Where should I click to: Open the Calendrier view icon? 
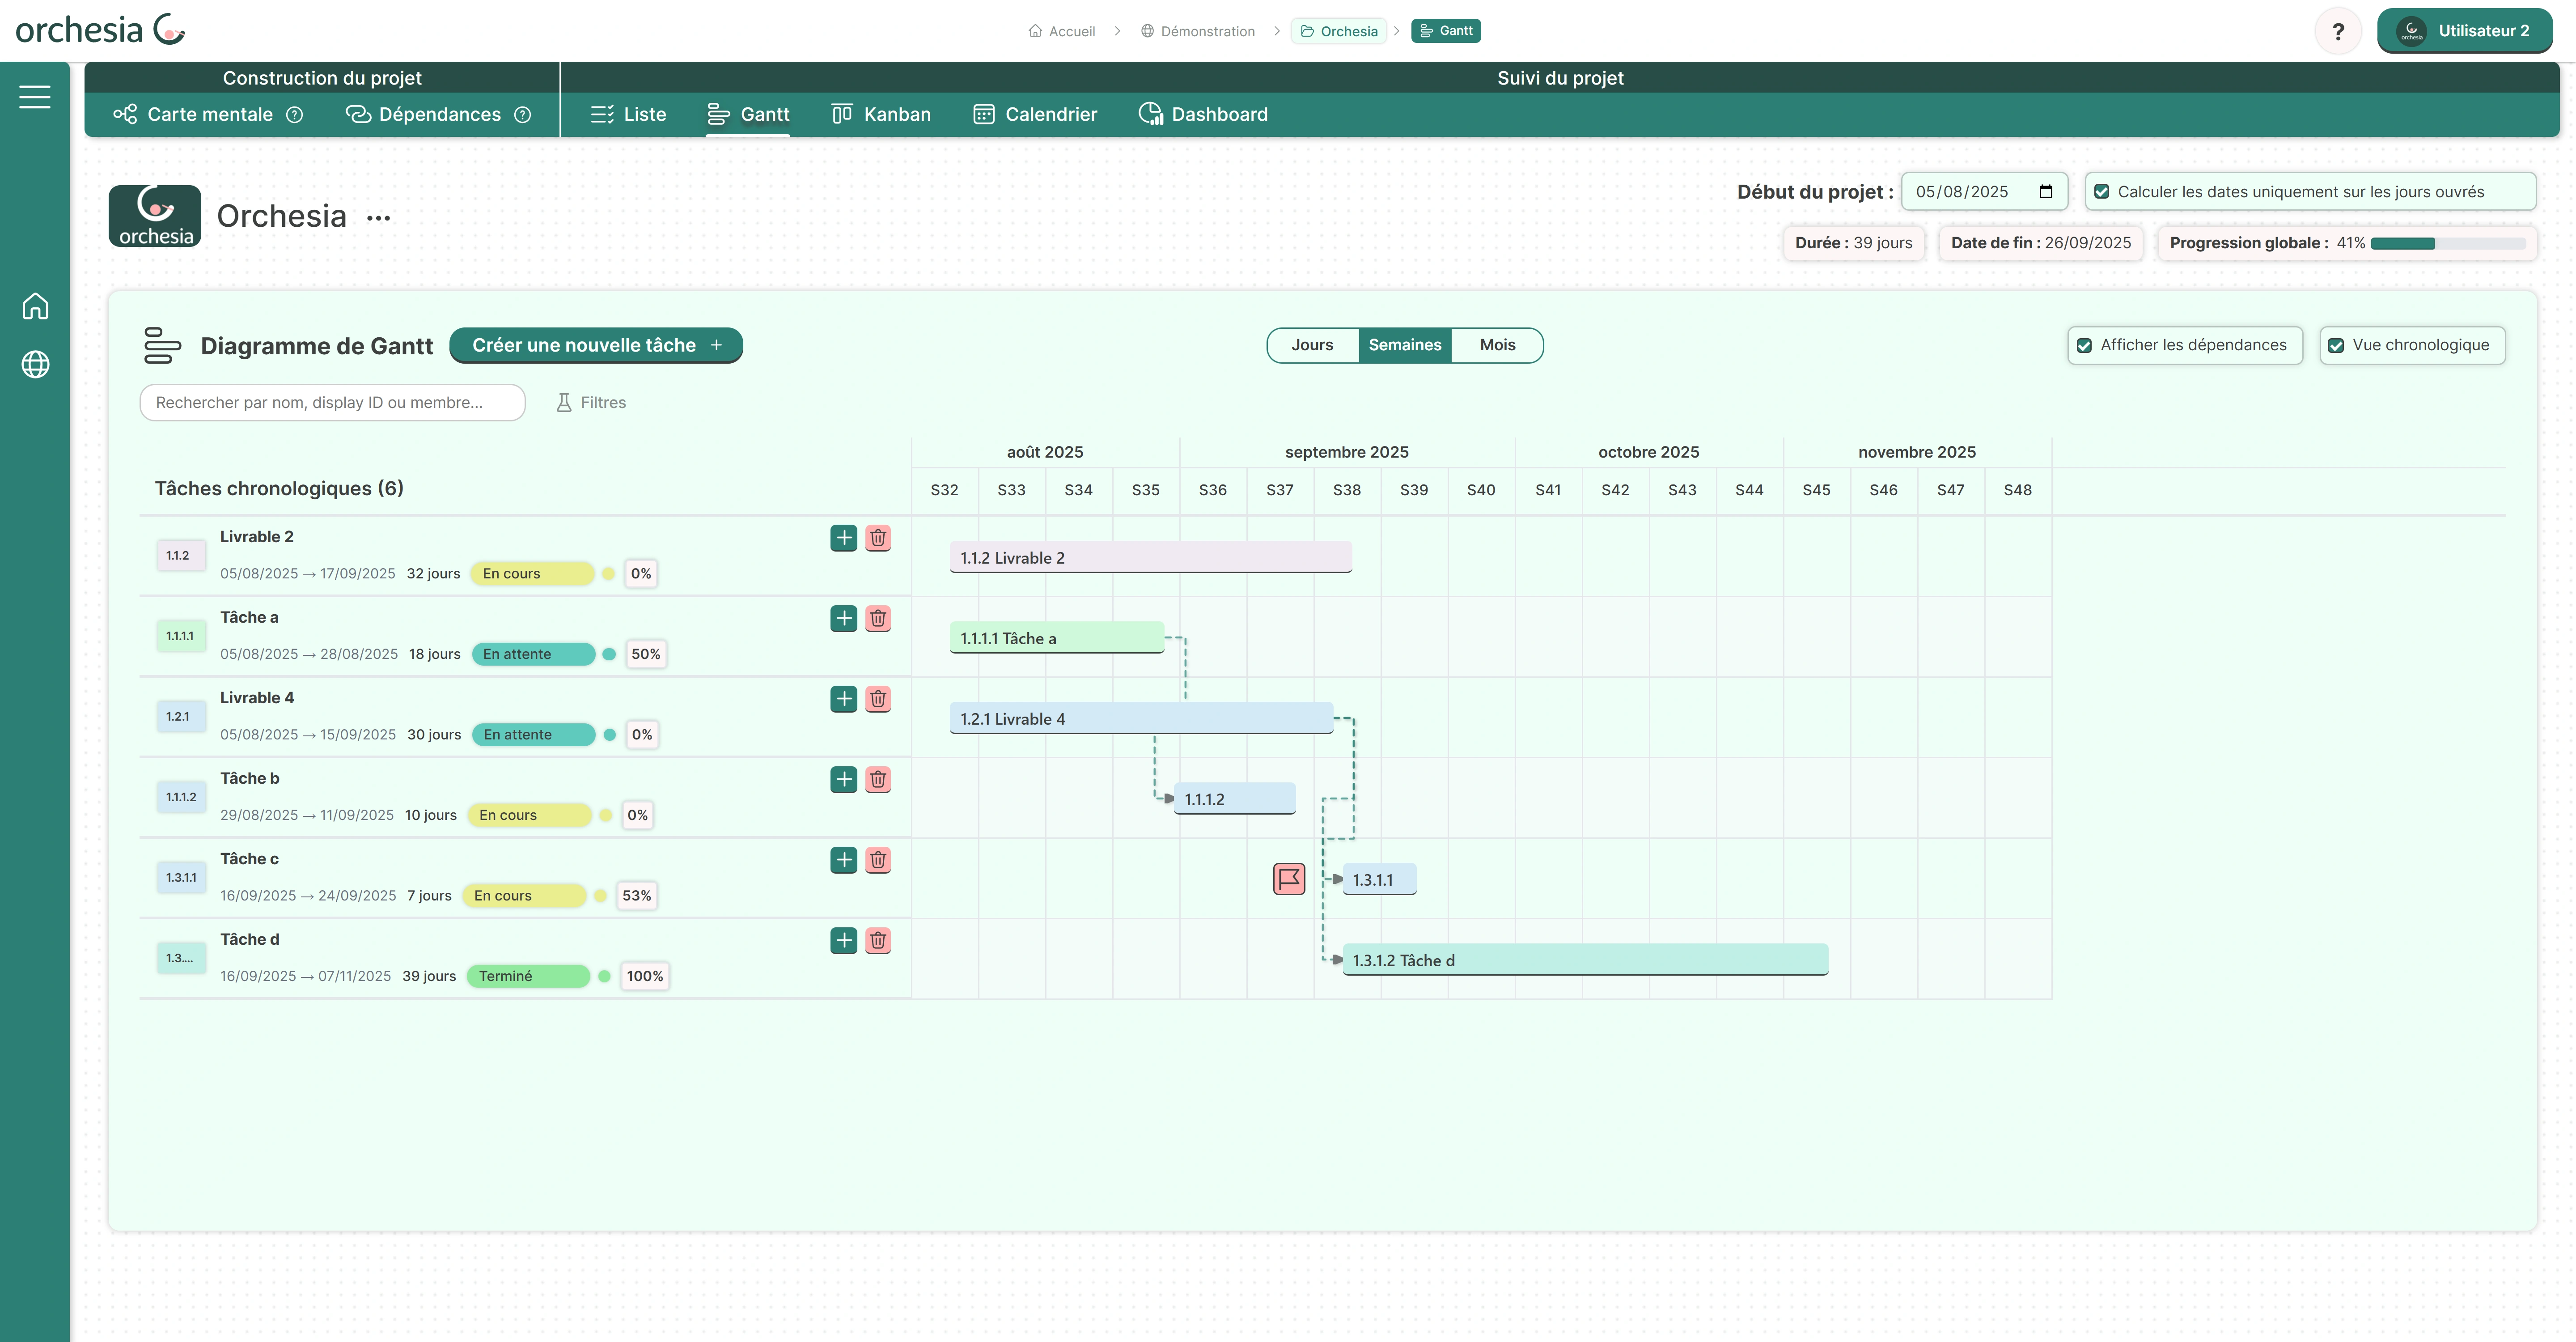(x=983, y=113)
